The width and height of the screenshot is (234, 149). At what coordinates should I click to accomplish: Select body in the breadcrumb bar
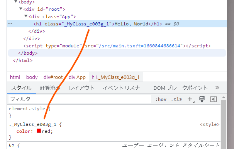[x=32, y=77]
